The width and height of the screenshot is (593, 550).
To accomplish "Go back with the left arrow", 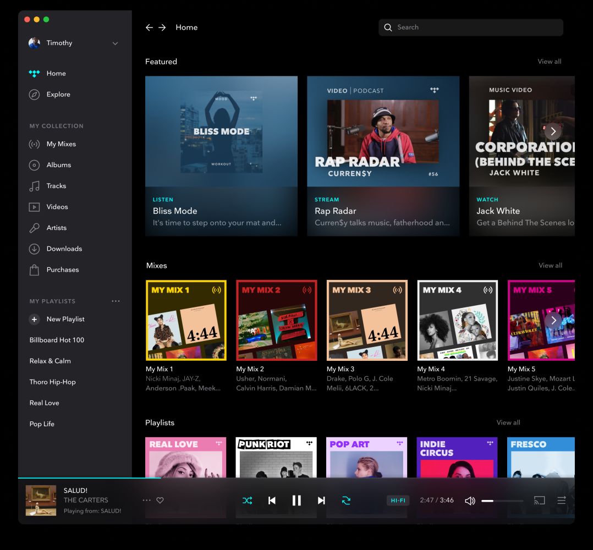I will [150, 28].
